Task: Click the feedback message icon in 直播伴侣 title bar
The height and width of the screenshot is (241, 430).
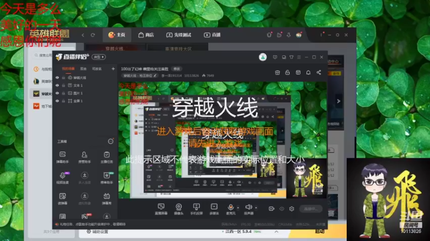Action: tap(275, 57)
